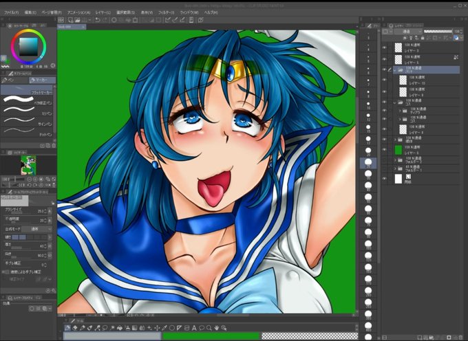Open the ファイル menu
Screen dimensions: 468x341
(x=11, y=12)
